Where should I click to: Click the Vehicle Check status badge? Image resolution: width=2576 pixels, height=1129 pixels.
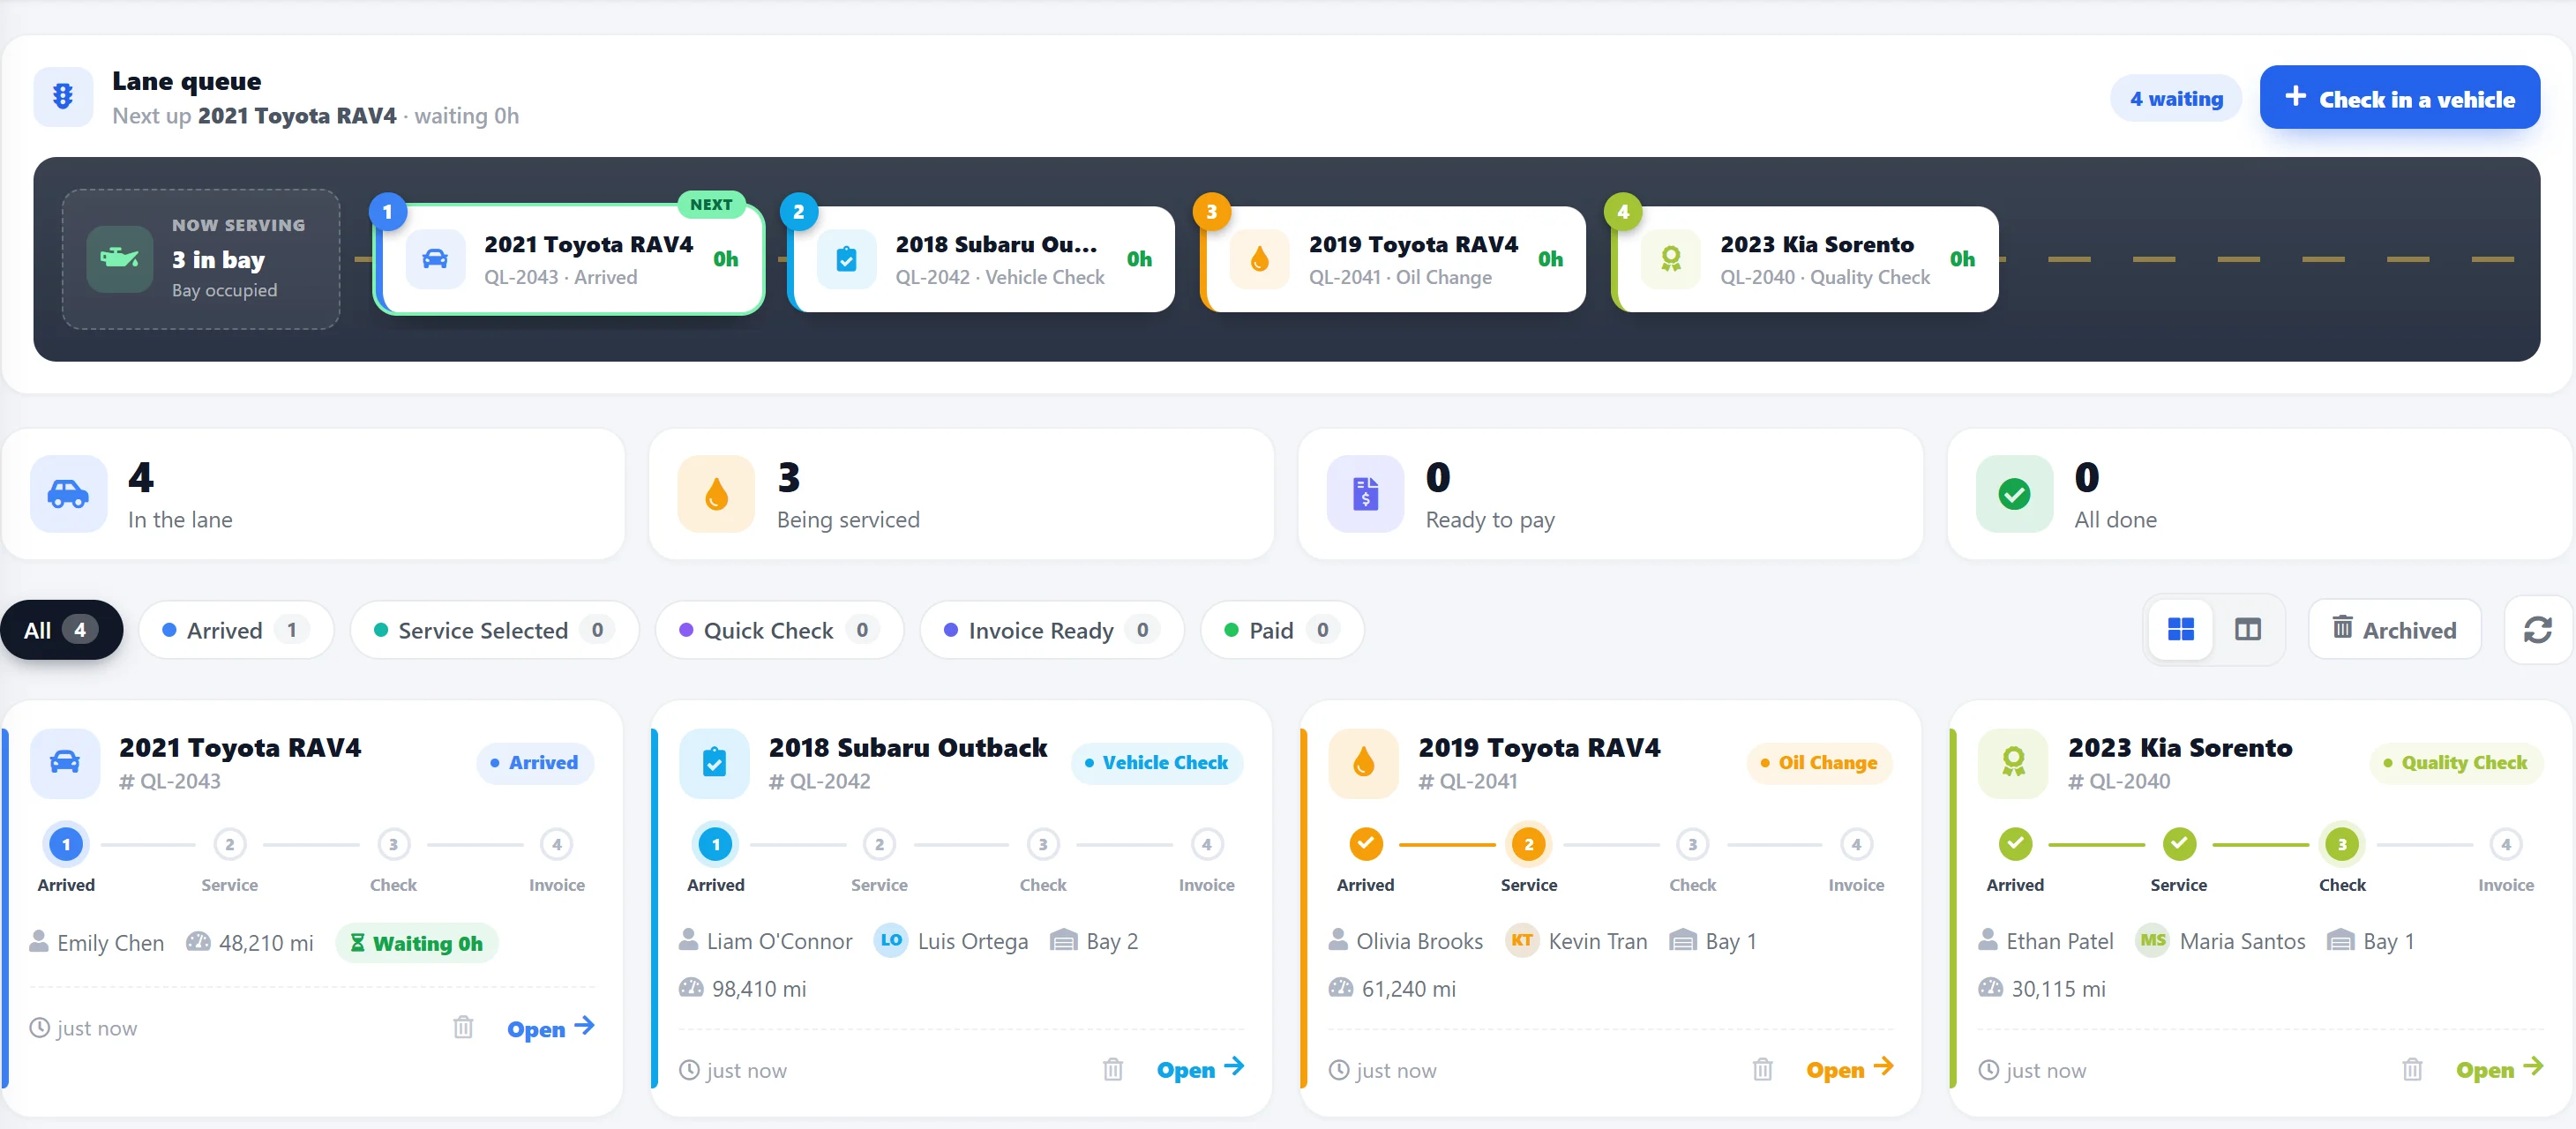(x=1156, y=763)
